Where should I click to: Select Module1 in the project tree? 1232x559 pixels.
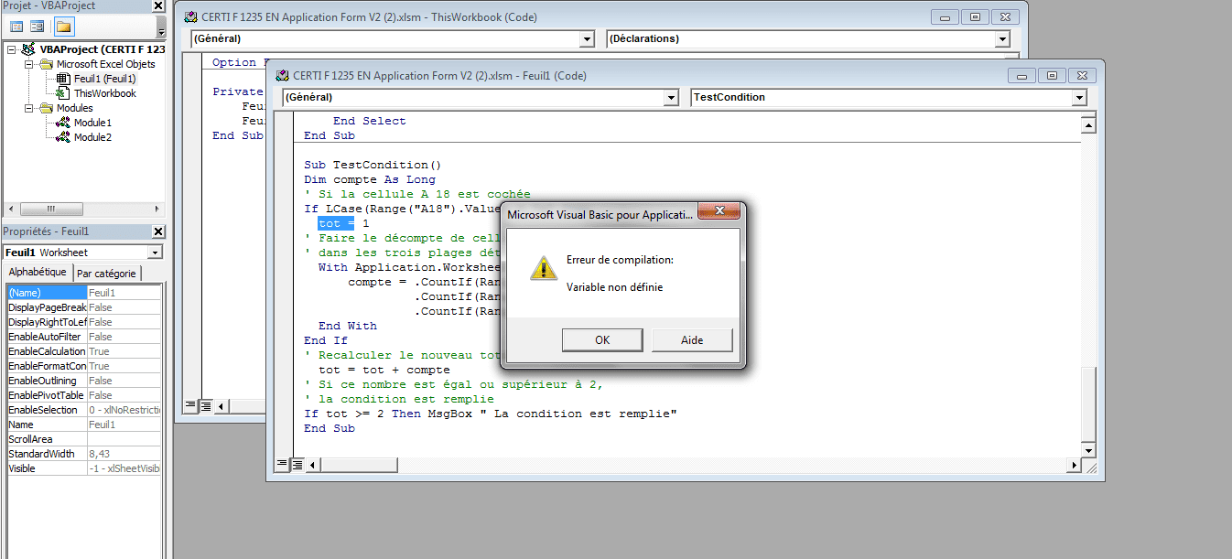coord(92,123)
